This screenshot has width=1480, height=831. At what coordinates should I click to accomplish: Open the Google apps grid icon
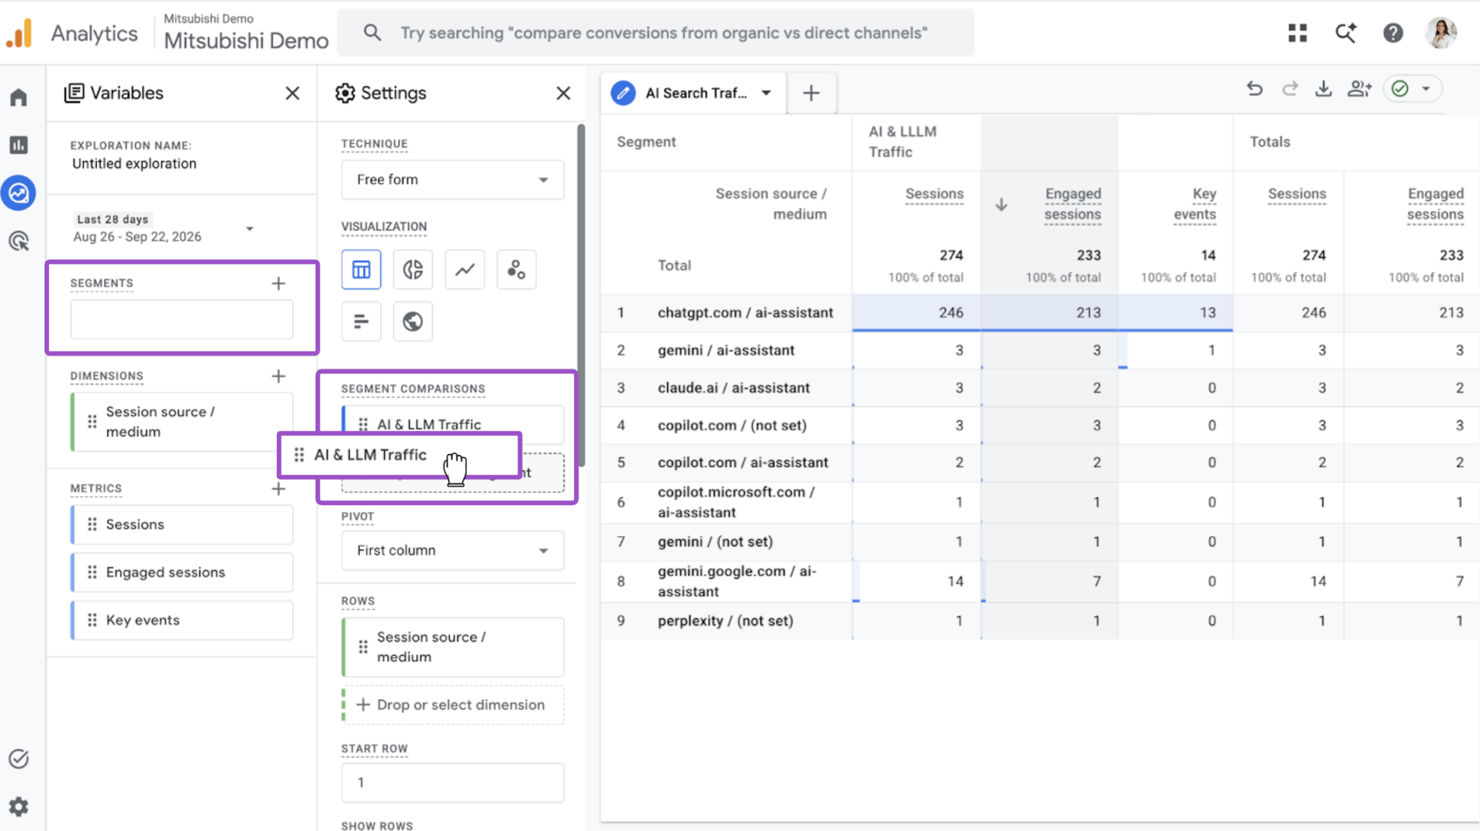tap(1297, 33)
